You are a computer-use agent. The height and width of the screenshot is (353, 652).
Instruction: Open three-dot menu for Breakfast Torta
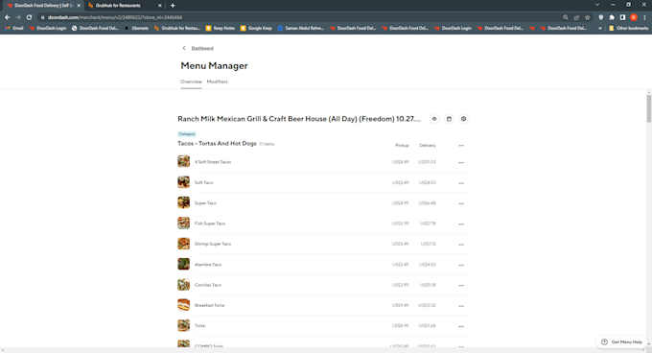461,306
